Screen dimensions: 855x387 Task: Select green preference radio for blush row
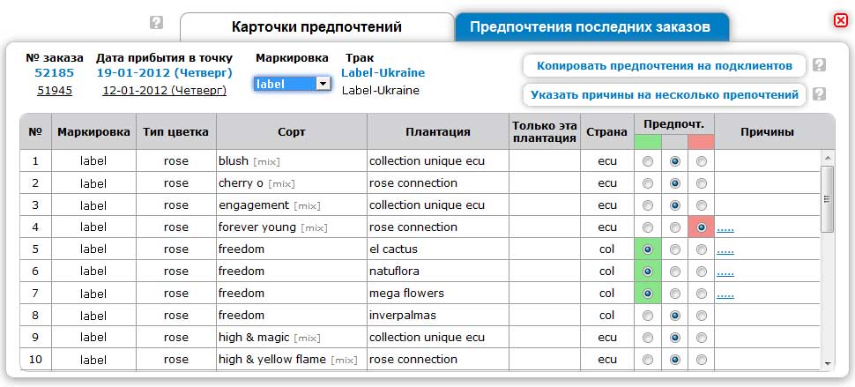coord(648,161)
